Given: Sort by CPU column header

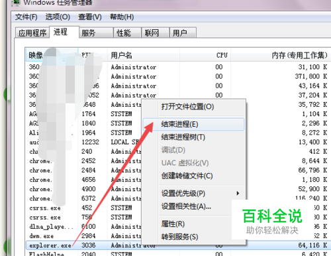Looking at the screenshot, I should coord(205,55).
